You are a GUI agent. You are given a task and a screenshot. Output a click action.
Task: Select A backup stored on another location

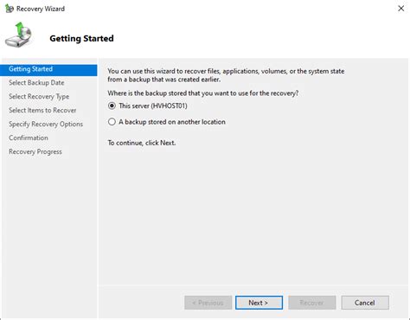click(112, 122)
